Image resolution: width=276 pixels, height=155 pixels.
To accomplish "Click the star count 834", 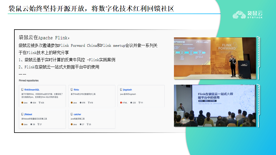I will (34, 103).
